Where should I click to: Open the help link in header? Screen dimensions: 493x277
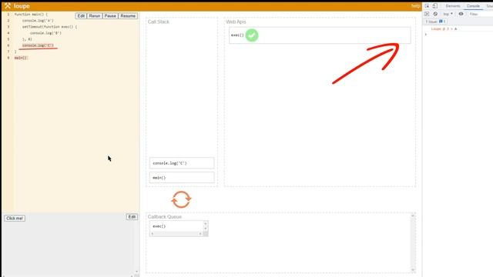(x=416, y=6)
